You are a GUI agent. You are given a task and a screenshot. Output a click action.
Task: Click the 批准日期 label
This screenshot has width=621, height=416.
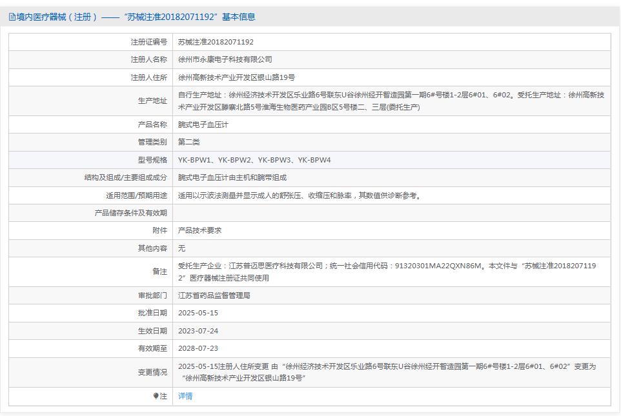152,313
